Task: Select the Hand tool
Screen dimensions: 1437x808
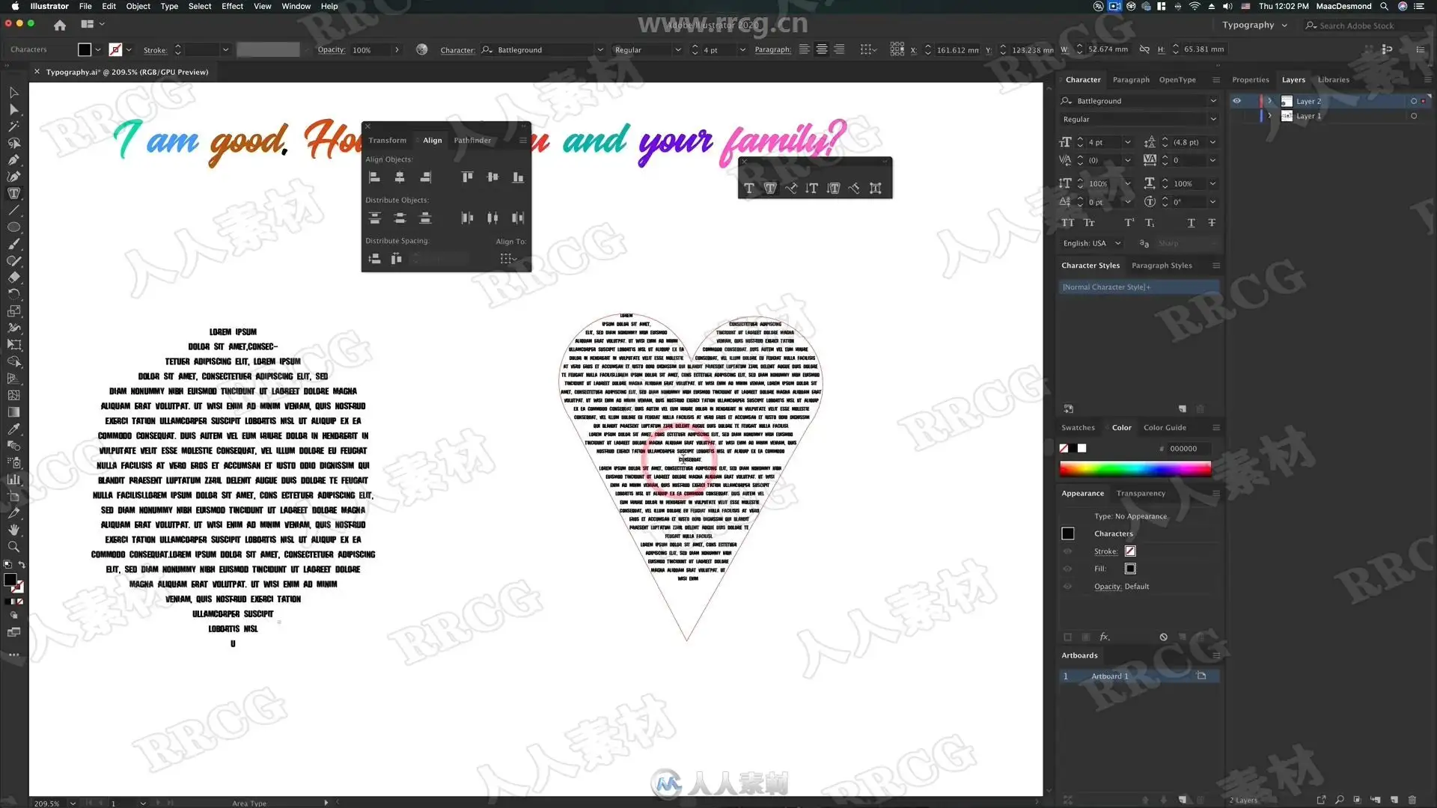Action: click(x=13, y=530)
